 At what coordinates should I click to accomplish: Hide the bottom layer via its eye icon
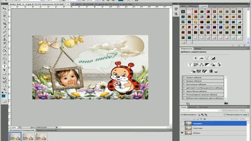[182, 133]
